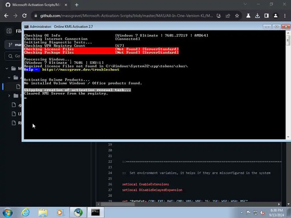Click 'Skipping creation of activation renewal task' line

pos(77,90)
